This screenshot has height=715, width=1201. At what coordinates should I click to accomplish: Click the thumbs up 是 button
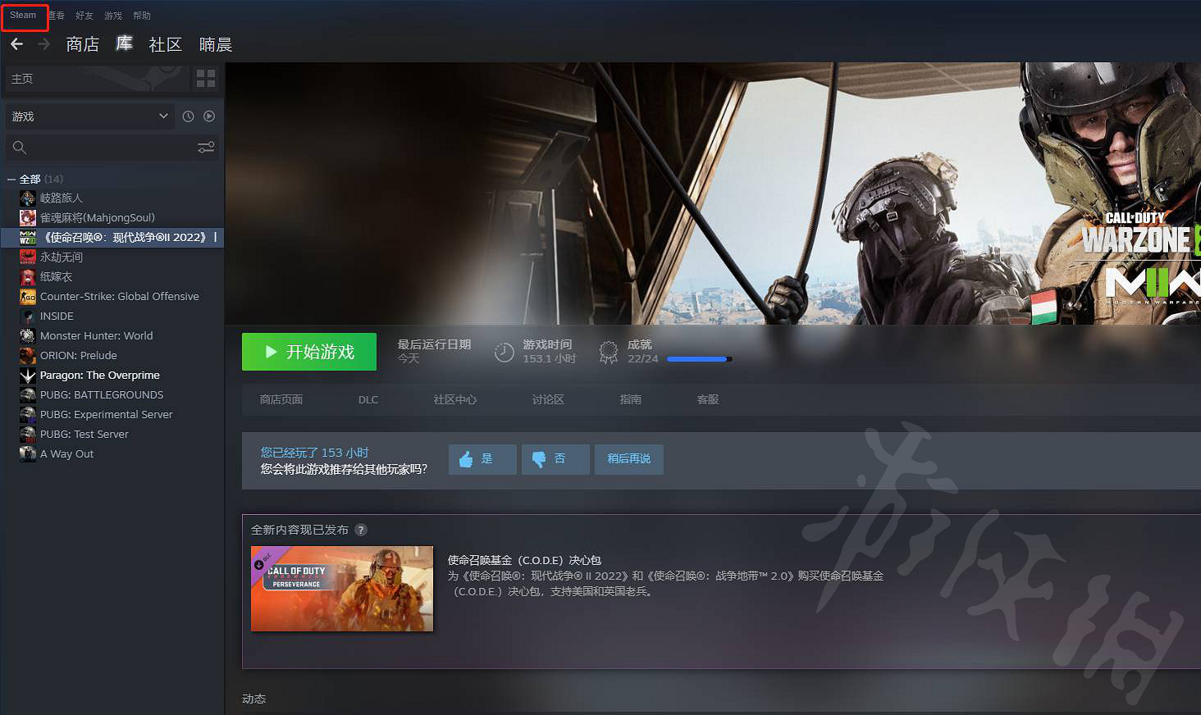pyautogui.click(x=482, y=459)
